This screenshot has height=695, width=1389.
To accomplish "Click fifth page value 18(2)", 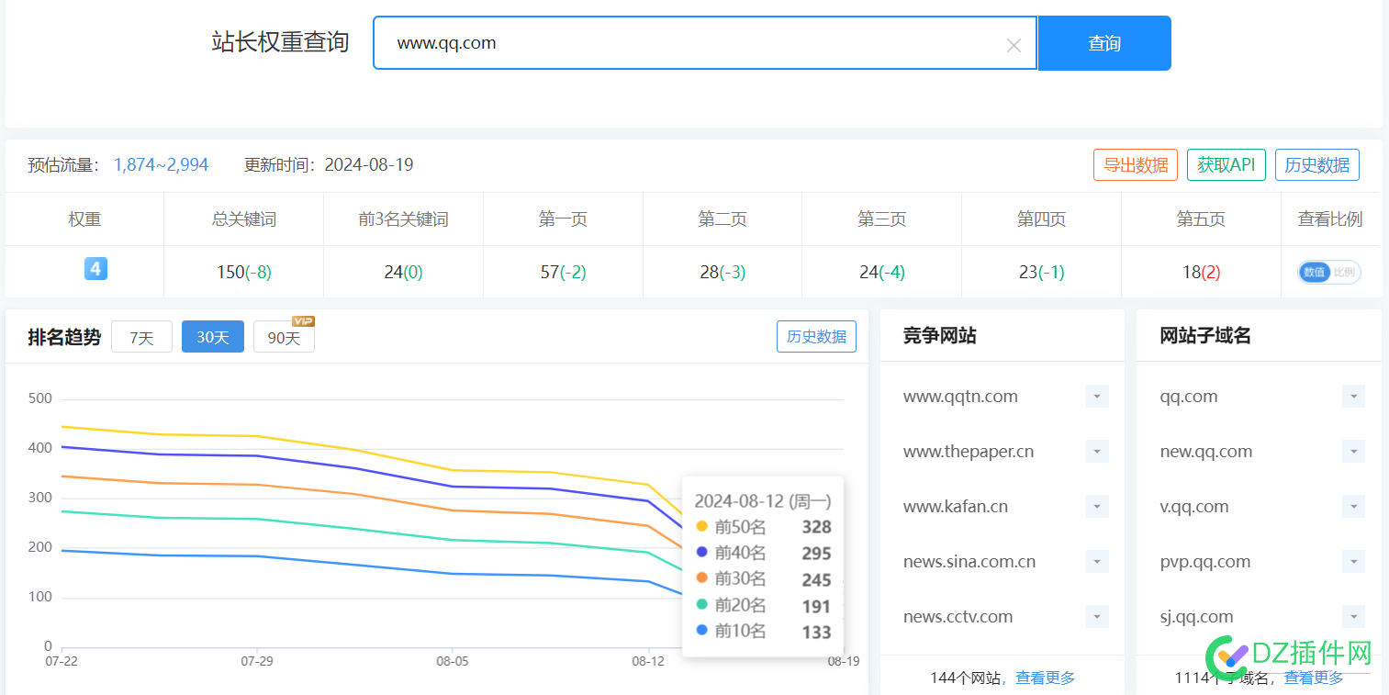I will (1202, 272).
